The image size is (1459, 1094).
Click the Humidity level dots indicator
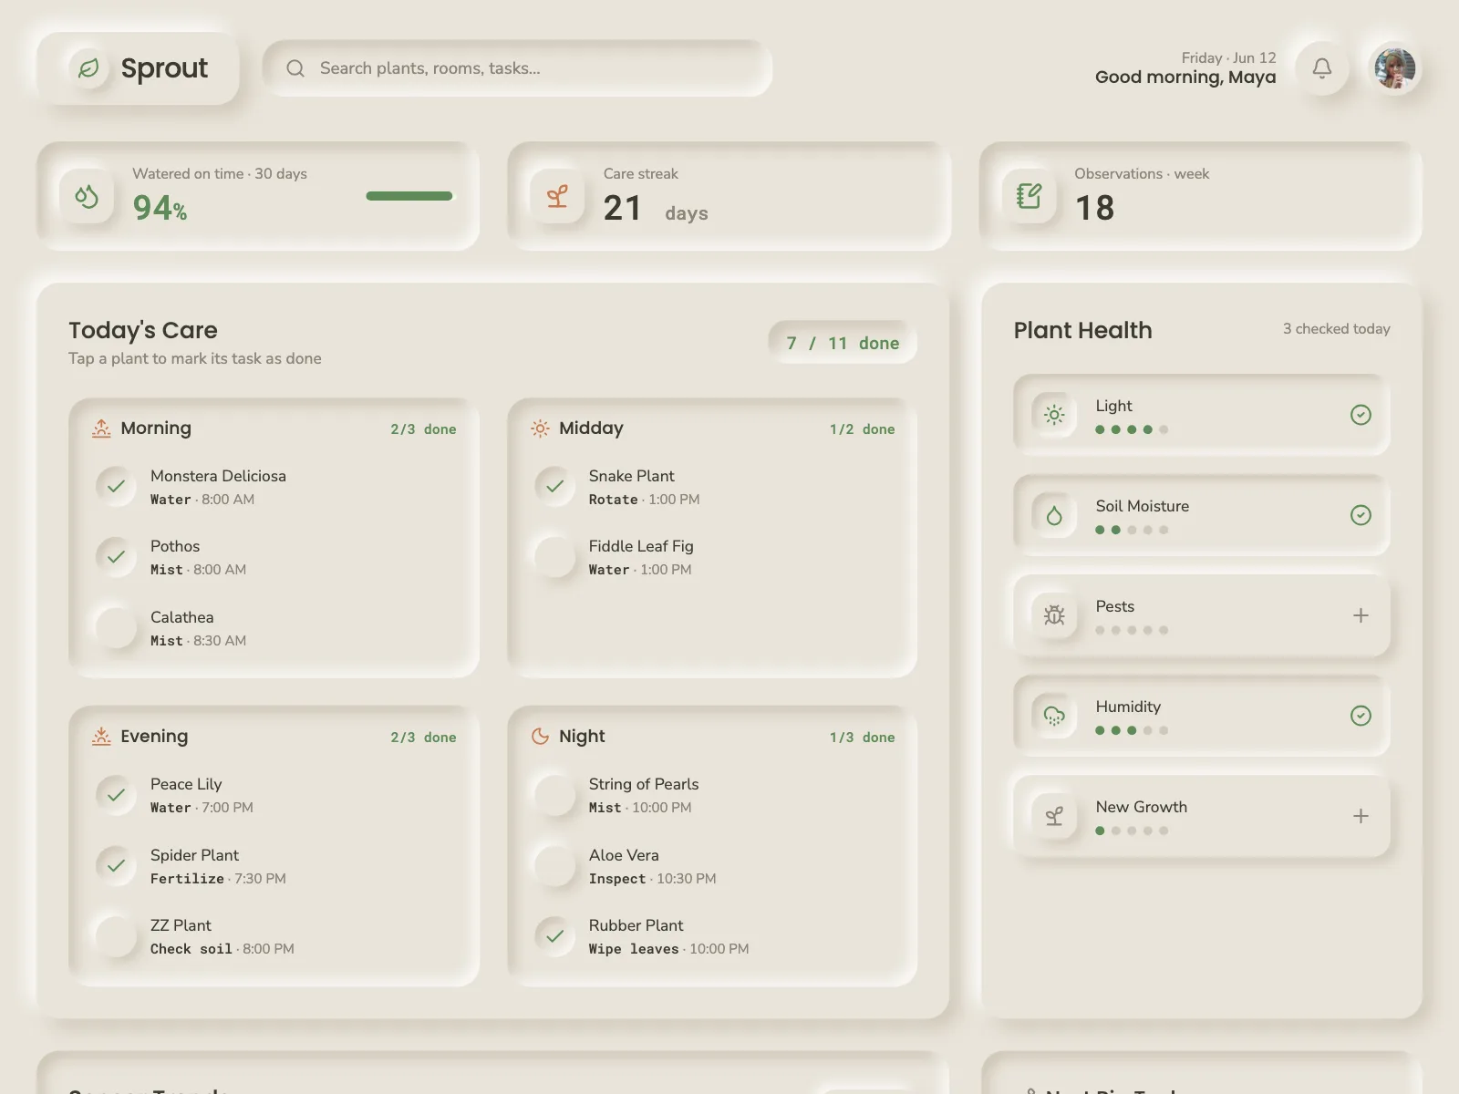pos(1132,730)
